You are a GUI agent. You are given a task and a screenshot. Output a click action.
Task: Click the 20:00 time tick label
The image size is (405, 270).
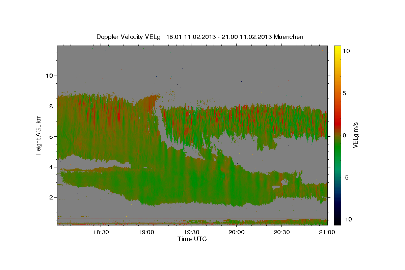coord(236,232)
